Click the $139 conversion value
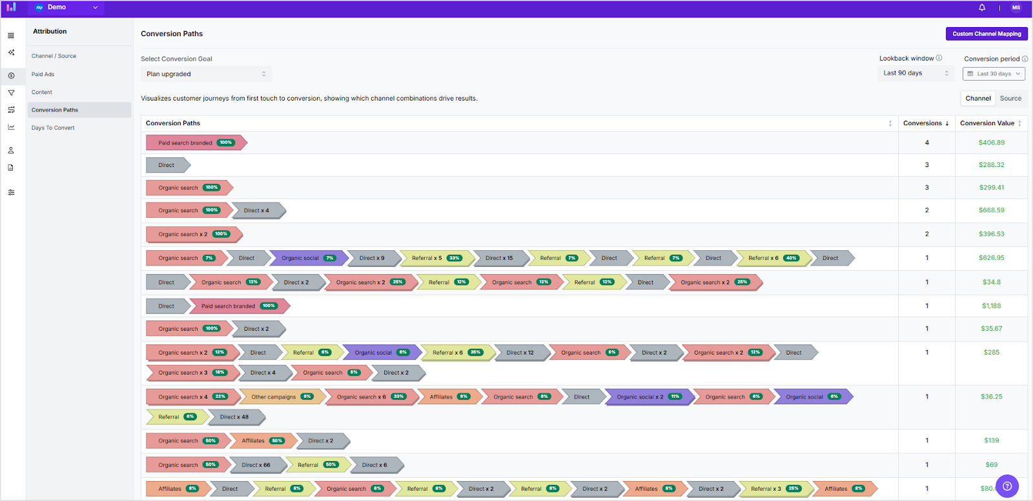The width and height of the screenshot is (1033, 501). pyautogui.click(x=992, y=440)
